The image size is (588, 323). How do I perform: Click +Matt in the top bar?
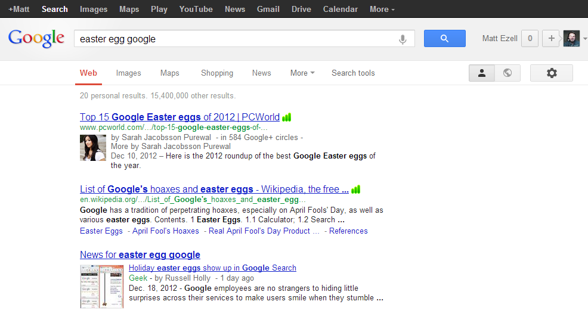[18, 9]
